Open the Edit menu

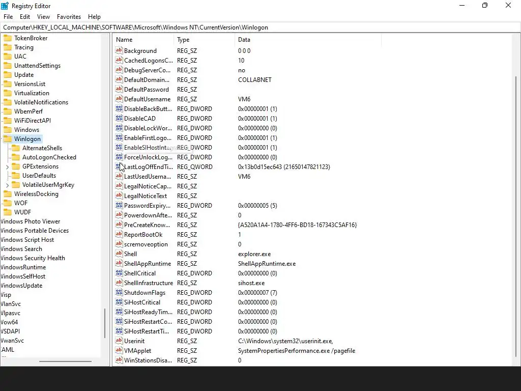[x=25, y=17]
